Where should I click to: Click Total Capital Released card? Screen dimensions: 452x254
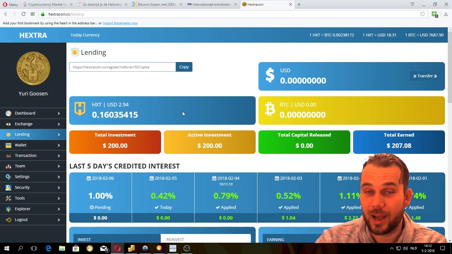304,142
